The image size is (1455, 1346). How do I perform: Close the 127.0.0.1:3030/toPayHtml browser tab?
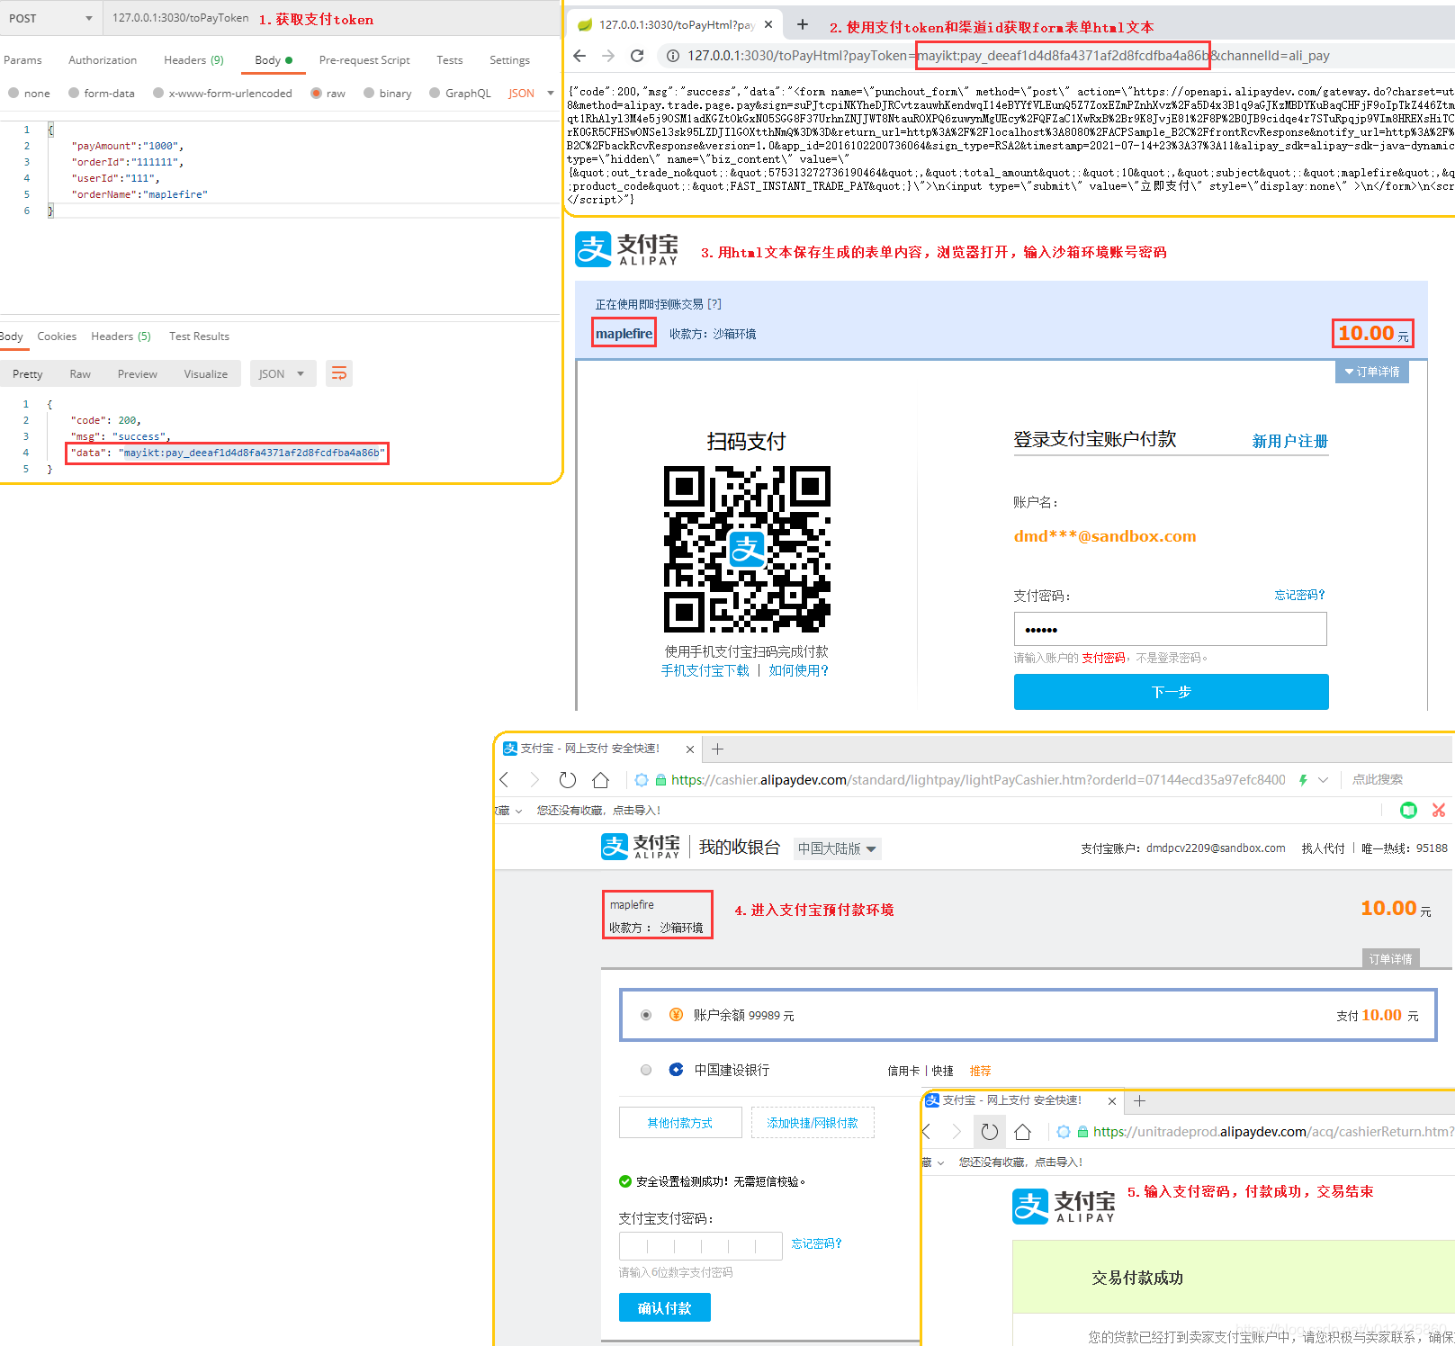click(768, 25)
